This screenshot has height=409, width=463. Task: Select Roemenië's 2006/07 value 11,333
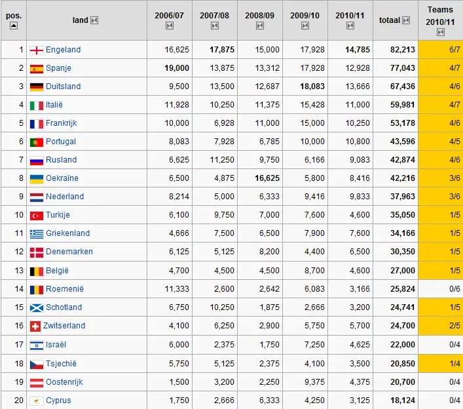pyautogui.click(x=177, y=288)
